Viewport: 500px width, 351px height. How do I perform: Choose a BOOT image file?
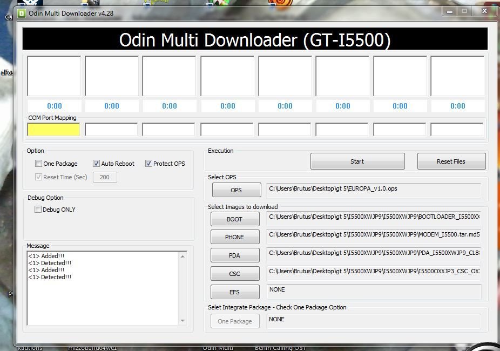pyautogui.click(x=235, y=219)
